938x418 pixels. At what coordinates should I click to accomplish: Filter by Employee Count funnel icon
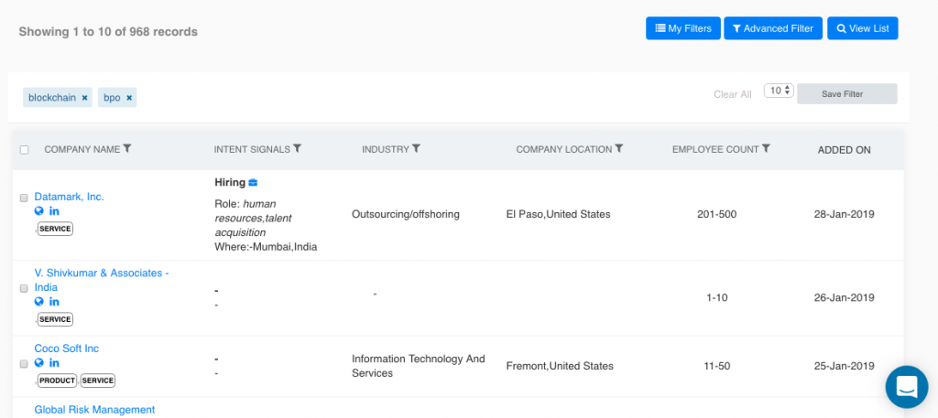(766, 149)
